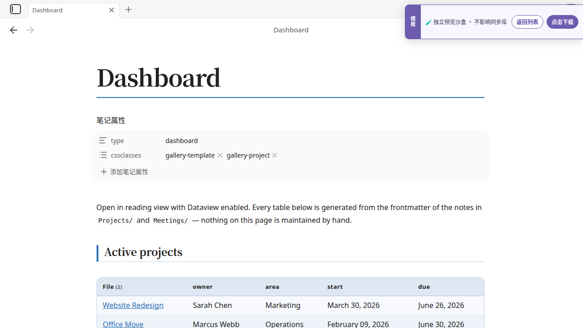Navigate back with the left arrow
This screenshot has height=328, width=583.
click(x=13, y=30)
